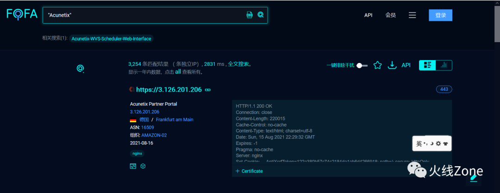Switch to chart statistics view icon
Screen dimensions: 500x193
coord(444,65)
